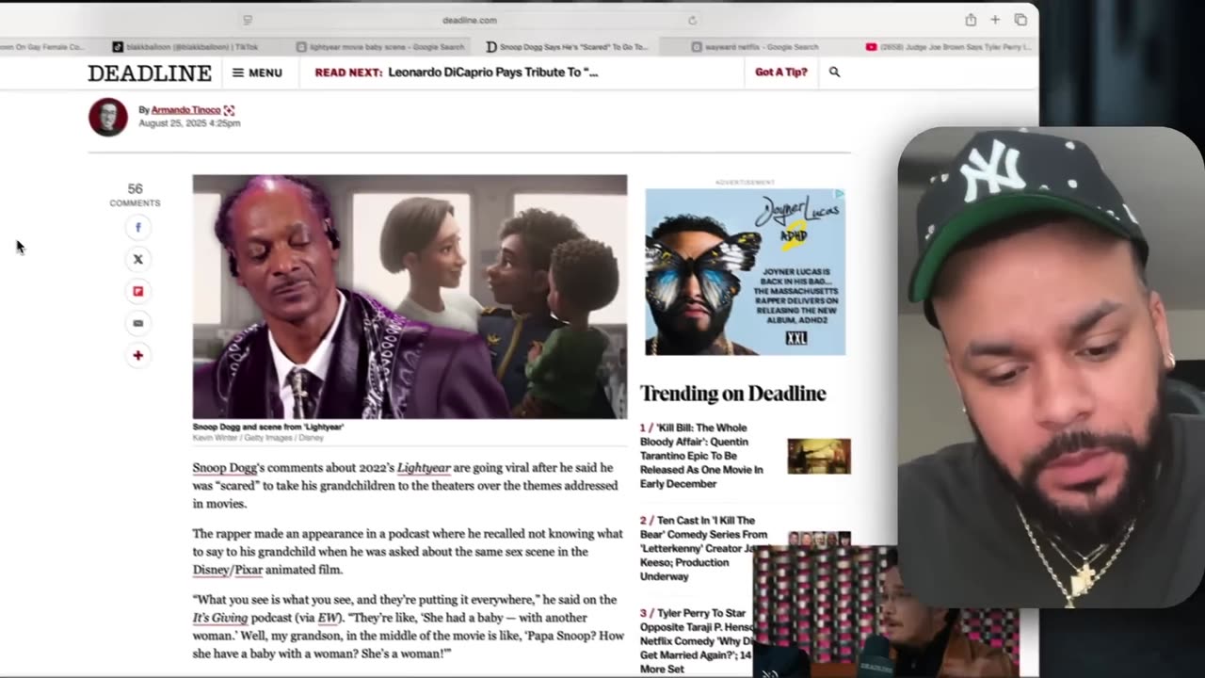Screen dimensions: 1205x678
Task: Click the Disney link in article text
Action: [211, 570]
